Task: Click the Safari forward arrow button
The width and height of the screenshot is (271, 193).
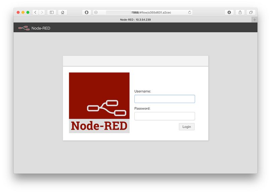Action: pos(42,12)
